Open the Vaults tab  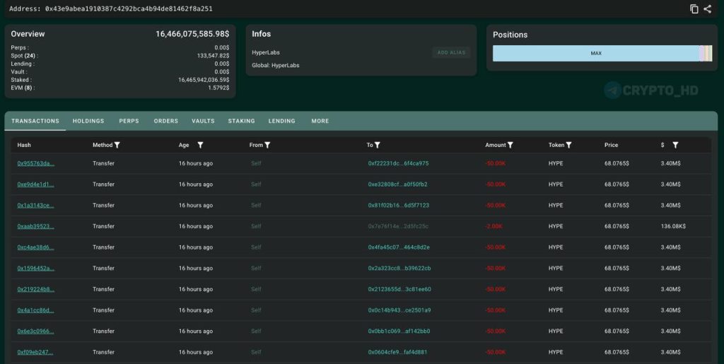203,121
